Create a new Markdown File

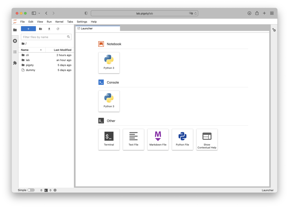pos(158,139)
